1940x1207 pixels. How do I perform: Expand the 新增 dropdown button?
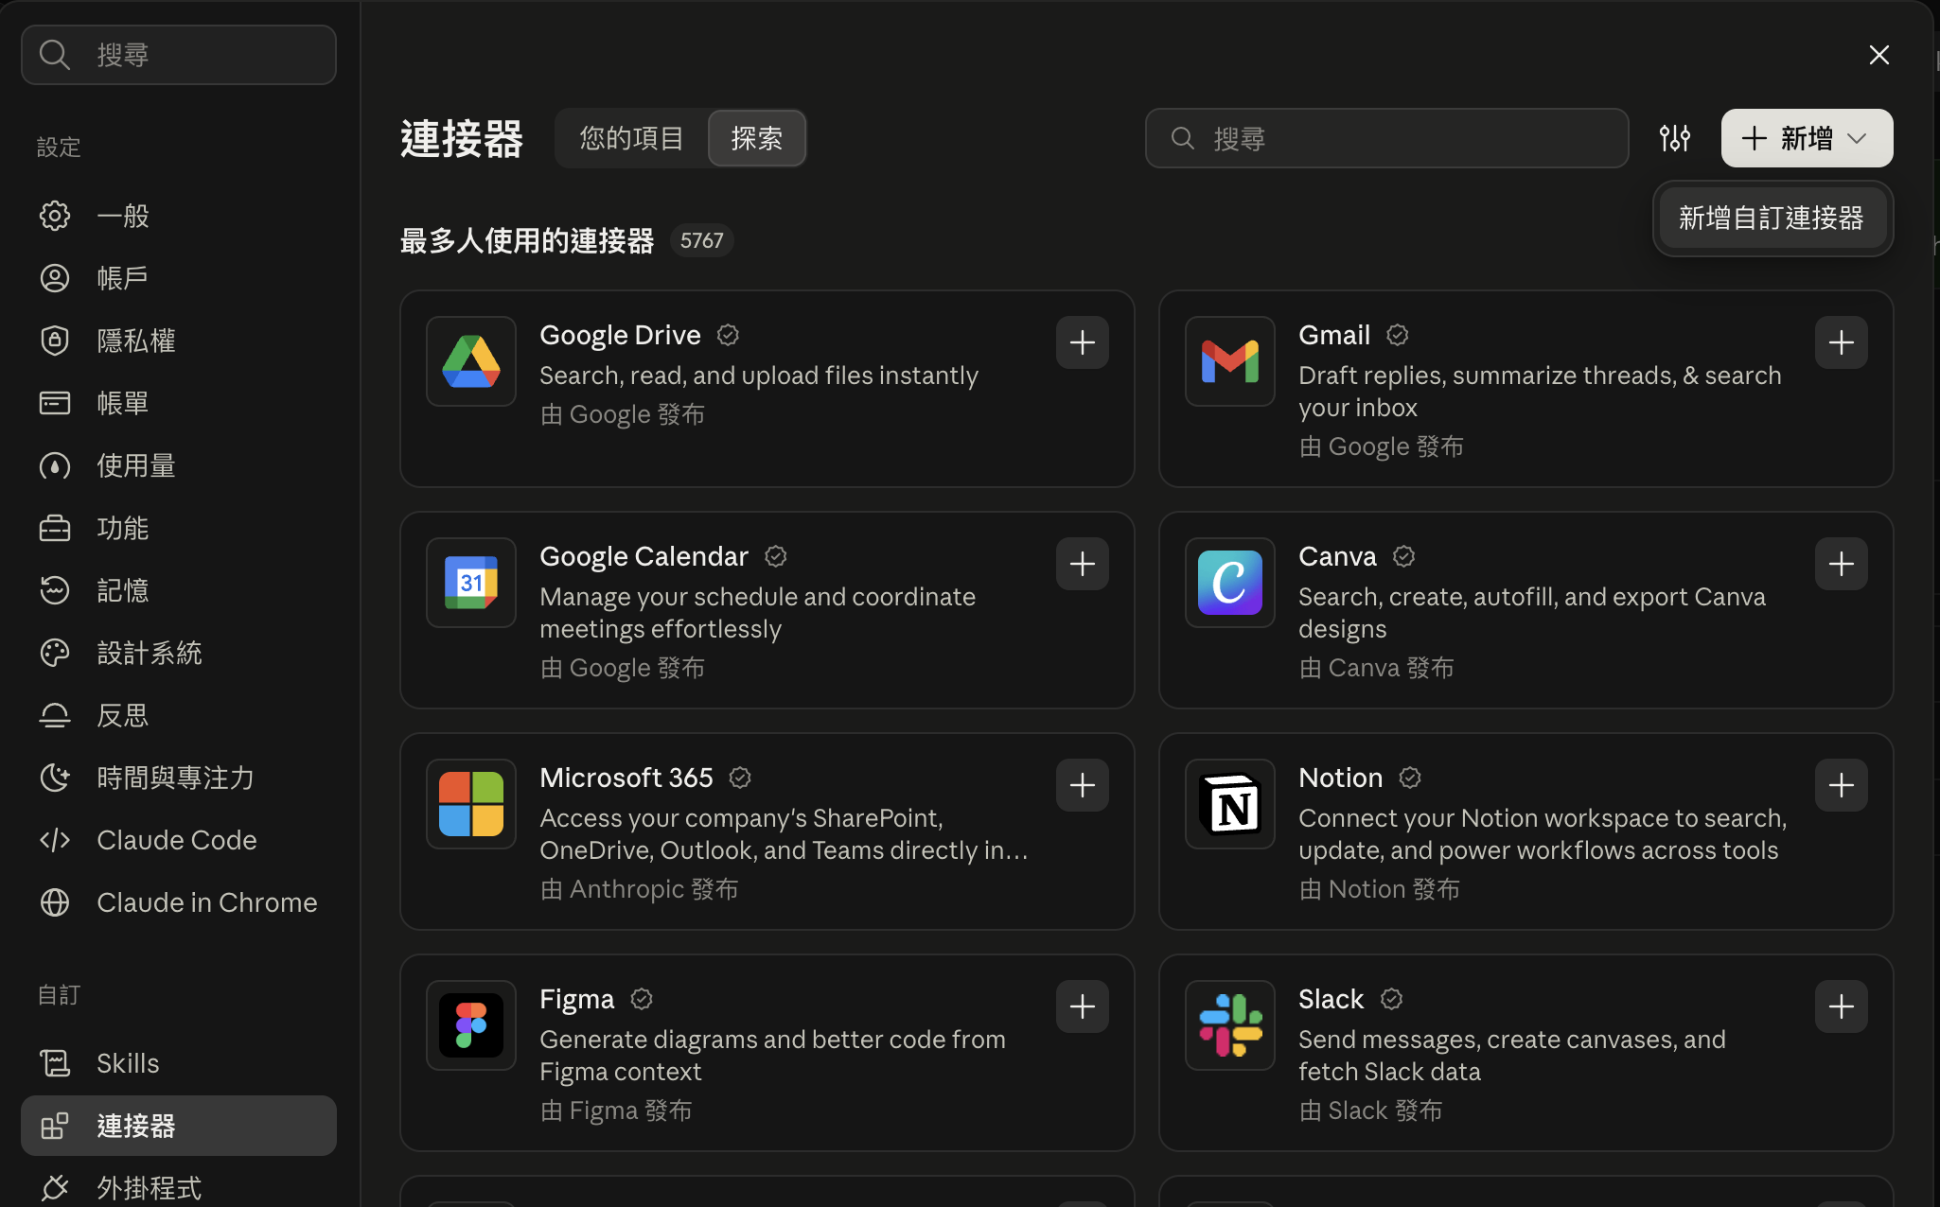point(1807,138)
